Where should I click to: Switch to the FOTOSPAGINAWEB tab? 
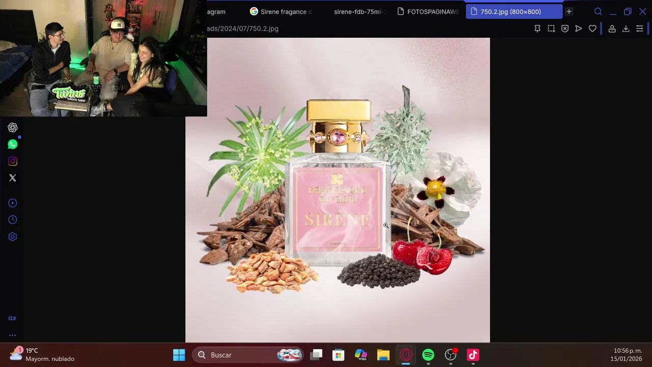coord(428,11)
